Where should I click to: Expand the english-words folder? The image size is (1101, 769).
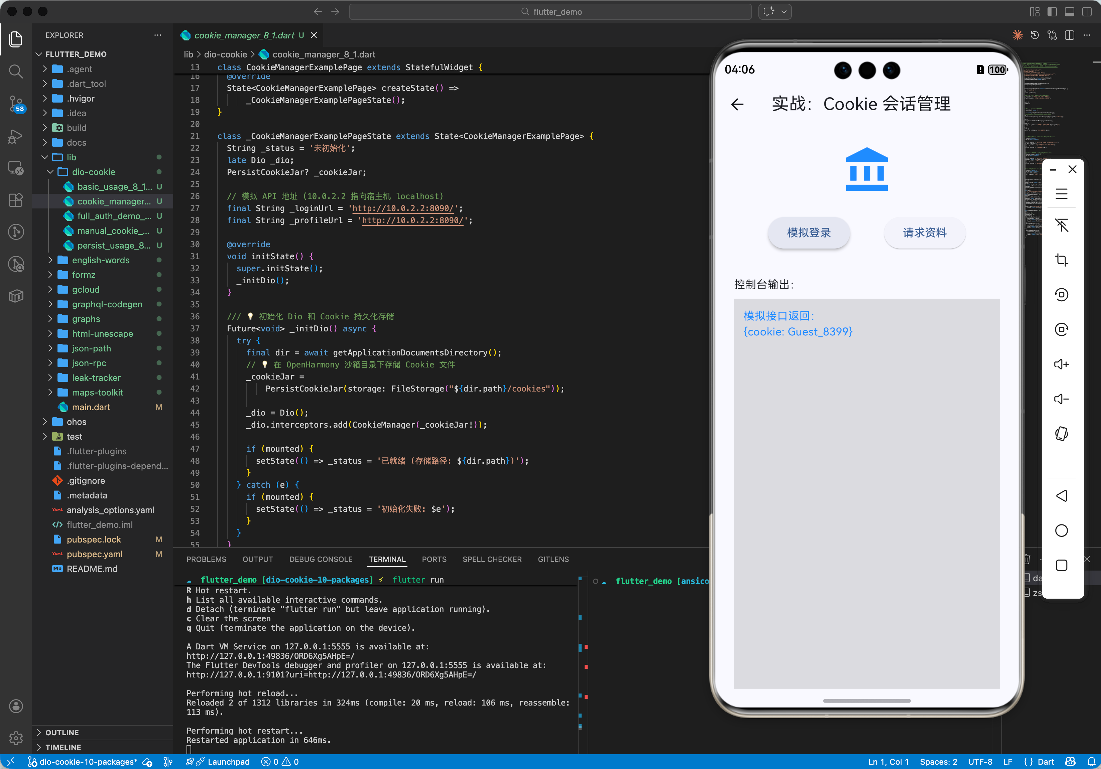(x=100, y=260)
